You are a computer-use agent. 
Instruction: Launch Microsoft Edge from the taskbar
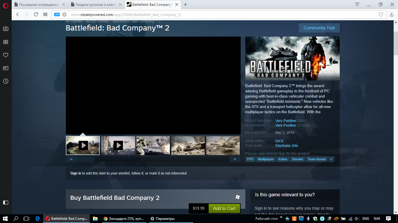point(37,219)
